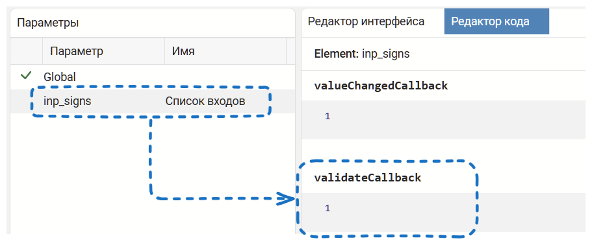Open the Редактор кода tab
This screenshot has height=243, width=592.
(496, 21)
